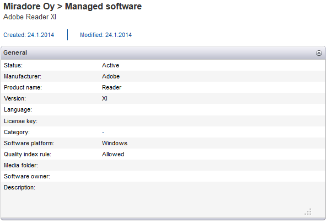Click the Description: label
The width and height of the screenshot is (327, 222).
[19, 188]
